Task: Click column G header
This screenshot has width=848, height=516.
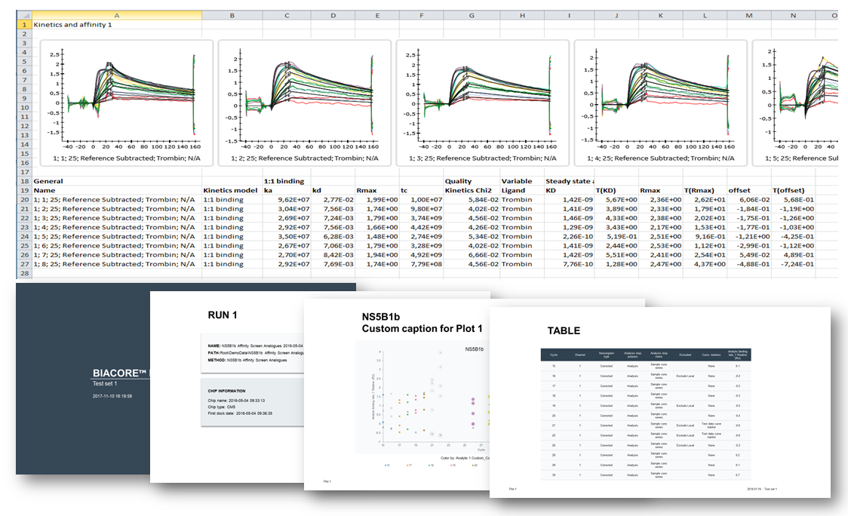Action: pyautogui.click(x=472, y=15)
